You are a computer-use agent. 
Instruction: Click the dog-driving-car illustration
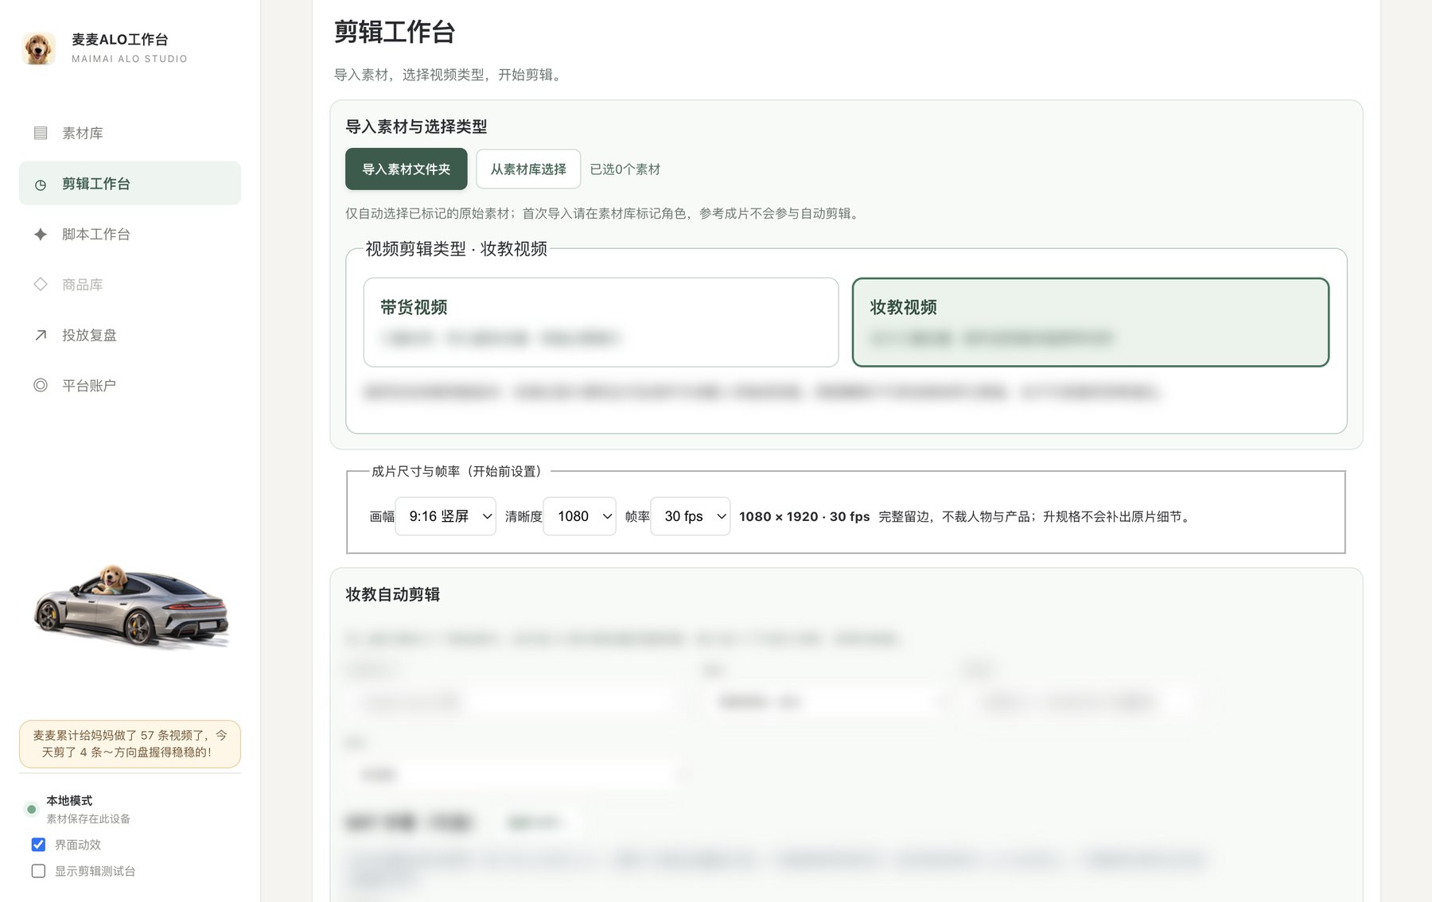[x=131, y=606]
